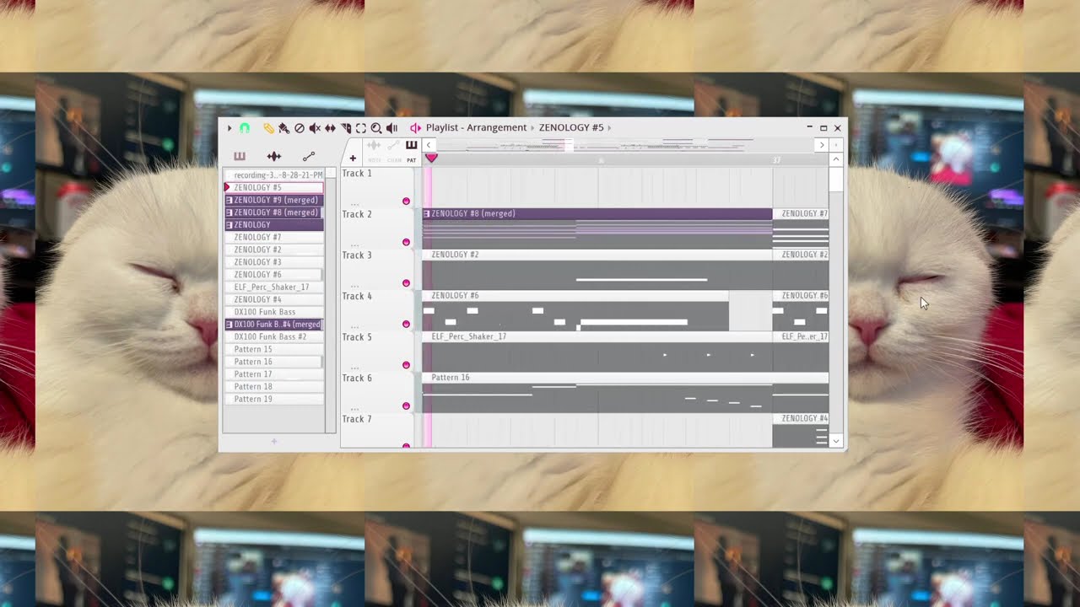Mute Track 2 with its pink LED
Image resolution: width=1080 pixels, height=607 pixels.
406,242
